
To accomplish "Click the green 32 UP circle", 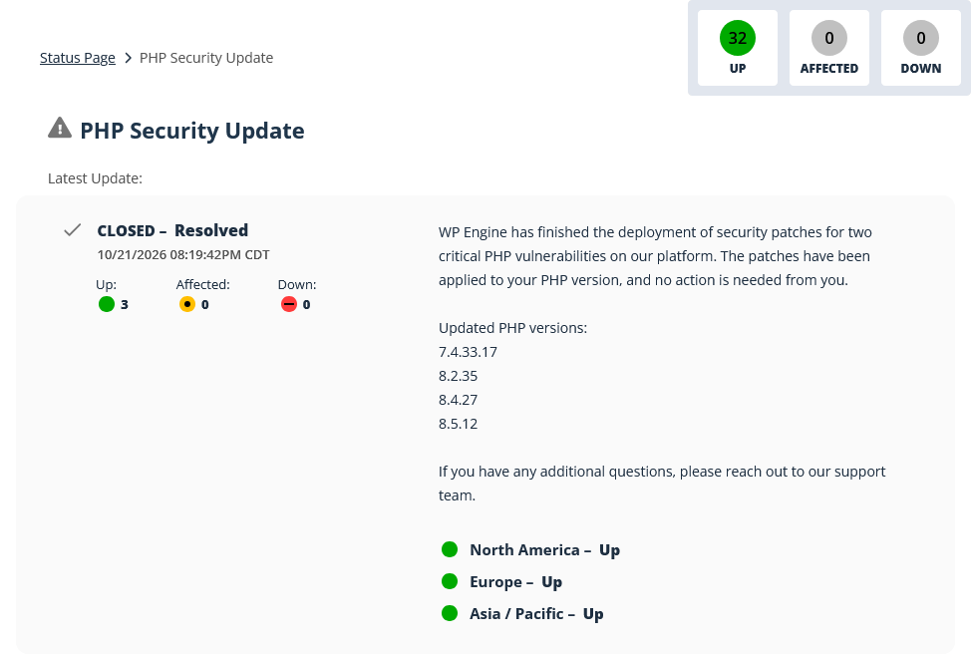I will [738, 39].
